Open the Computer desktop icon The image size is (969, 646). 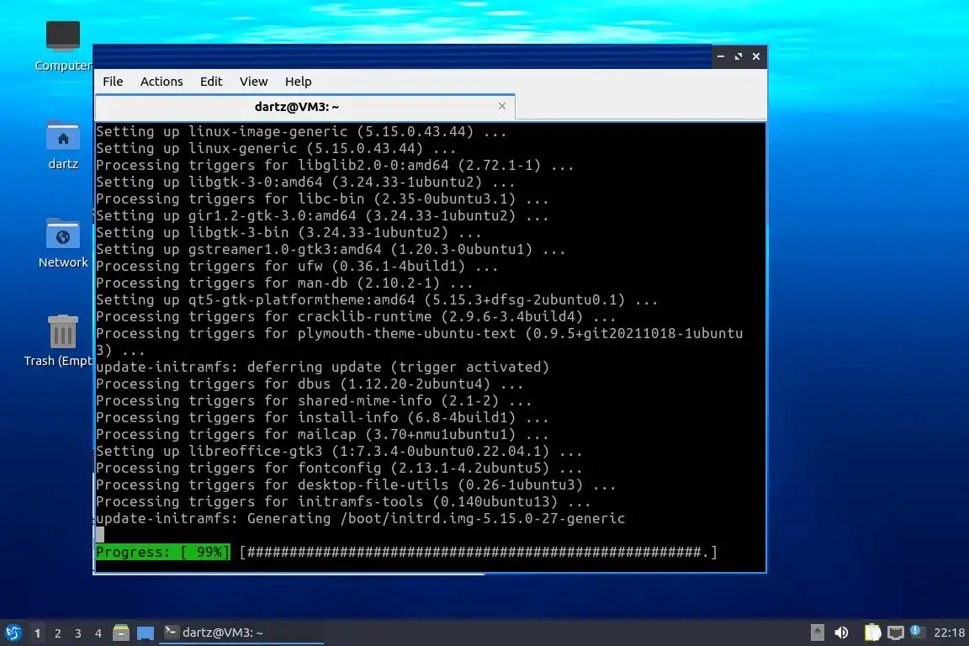63,46
